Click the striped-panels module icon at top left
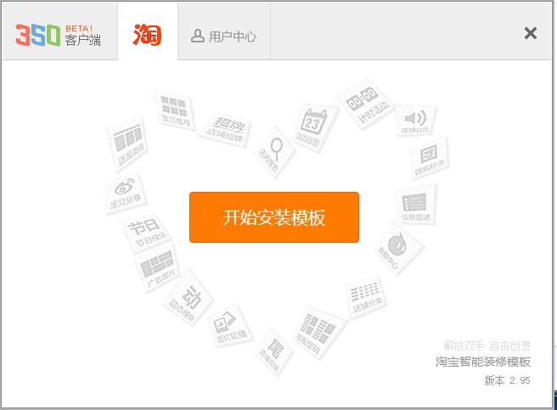This screenshot has width=557, height=410. click(x=127, y=144)
